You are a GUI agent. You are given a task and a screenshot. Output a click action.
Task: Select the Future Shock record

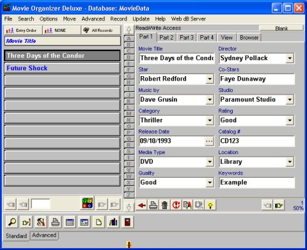[62, 68]
